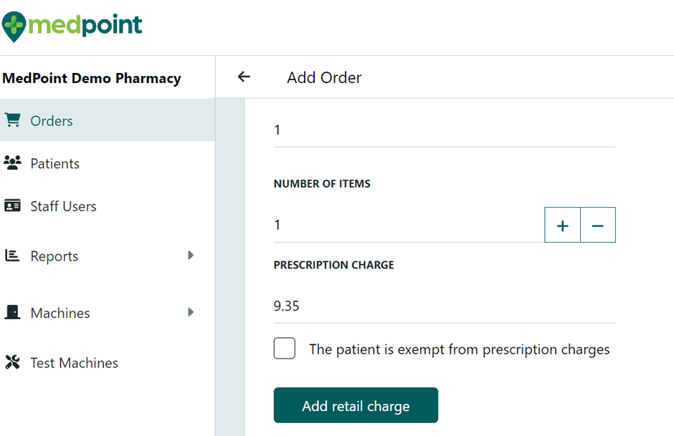Image resolution: width=674 pixels, height=436 pixels.
Task: Select the MedPoint Demo Pharmacy heading
Action: coord(92,78)
